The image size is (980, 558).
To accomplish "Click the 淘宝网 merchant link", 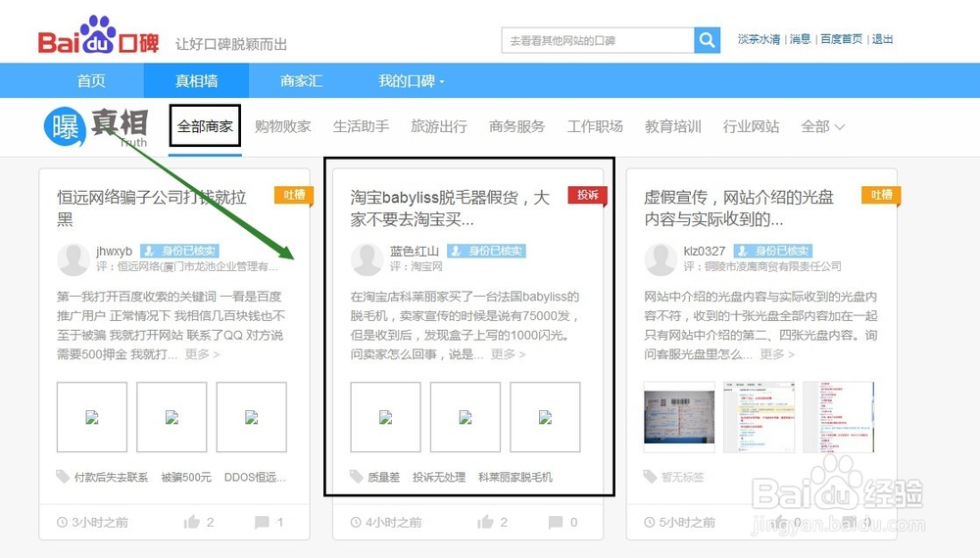I will point(426,266).
